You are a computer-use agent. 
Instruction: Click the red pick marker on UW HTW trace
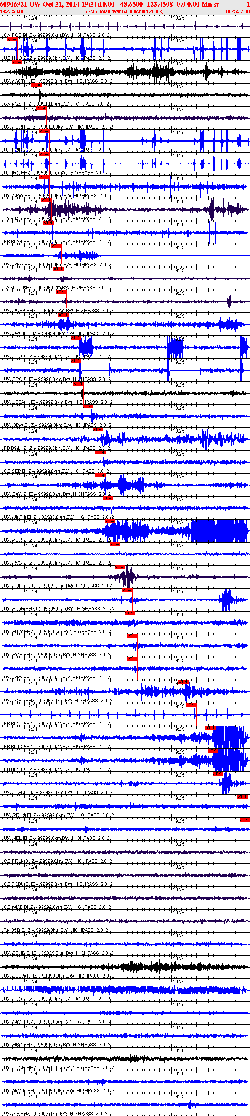(130, 613)
